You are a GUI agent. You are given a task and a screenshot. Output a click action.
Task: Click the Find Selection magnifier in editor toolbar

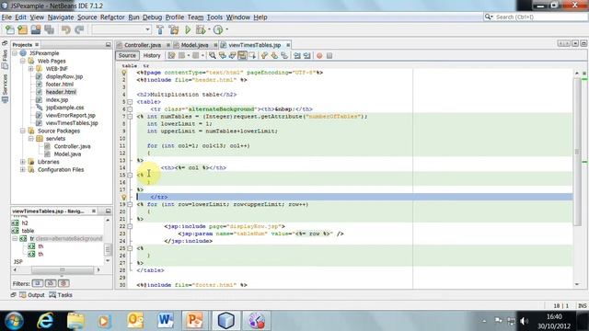pyautogui.click(x=213, y=55)
